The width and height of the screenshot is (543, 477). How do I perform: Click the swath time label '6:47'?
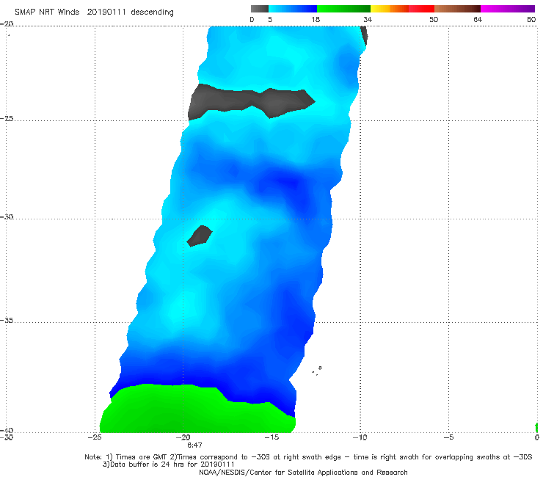tap(194, 445)
